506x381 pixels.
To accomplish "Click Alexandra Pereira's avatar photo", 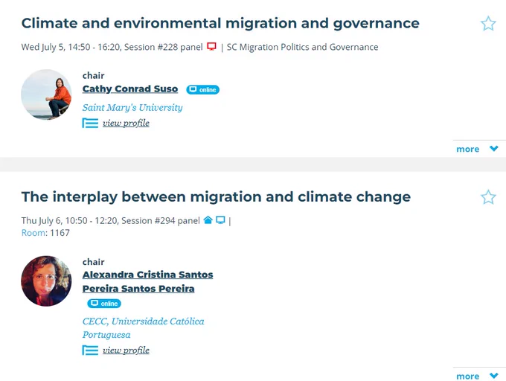I will pos(46,281).
